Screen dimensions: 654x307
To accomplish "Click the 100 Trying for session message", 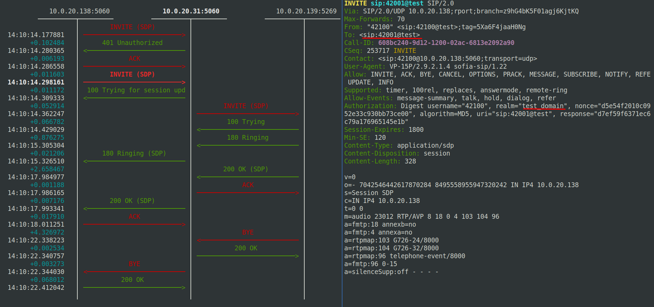I will (136, 90).
